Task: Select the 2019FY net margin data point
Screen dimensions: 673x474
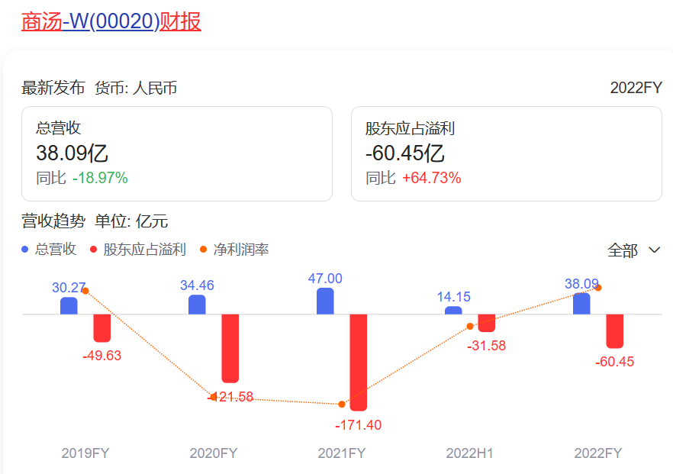Action: [x=85, y=291]
